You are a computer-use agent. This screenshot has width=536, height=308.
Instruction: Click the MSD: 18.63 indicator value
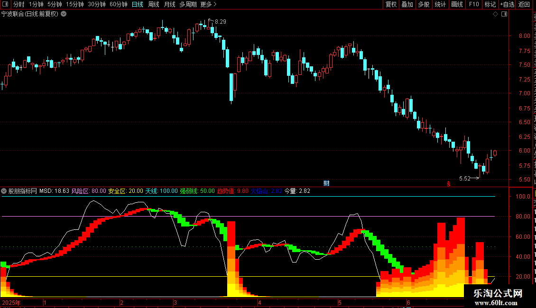(x=54, y=191)
